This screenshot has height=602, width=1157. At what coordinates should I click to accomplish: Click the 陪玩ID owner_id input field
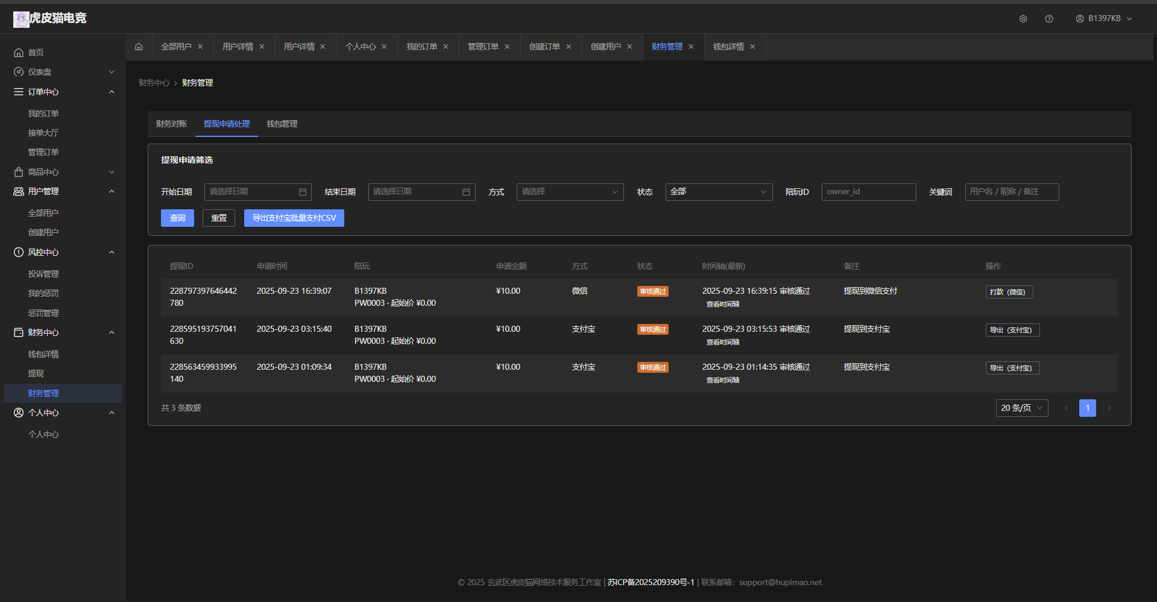[x=868, y=192]
